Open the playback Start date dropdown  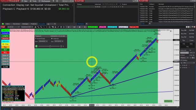43,41
